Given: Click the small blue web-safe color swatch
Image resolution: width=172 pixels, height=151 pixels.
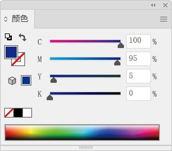Looking at the screenshot, I should pos(26,80).
